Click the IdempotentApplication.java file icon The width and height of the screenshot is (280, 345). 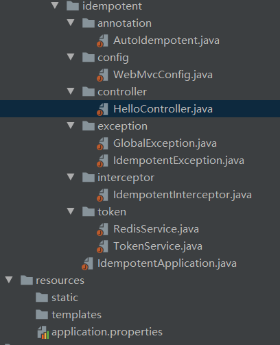pyautogui.click(x=87, y=264)
